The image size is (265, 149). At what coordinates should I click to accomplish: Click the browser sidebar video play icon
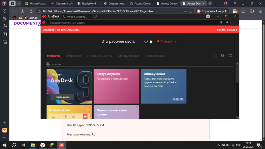pyautogui.click(x=5, y=27)
